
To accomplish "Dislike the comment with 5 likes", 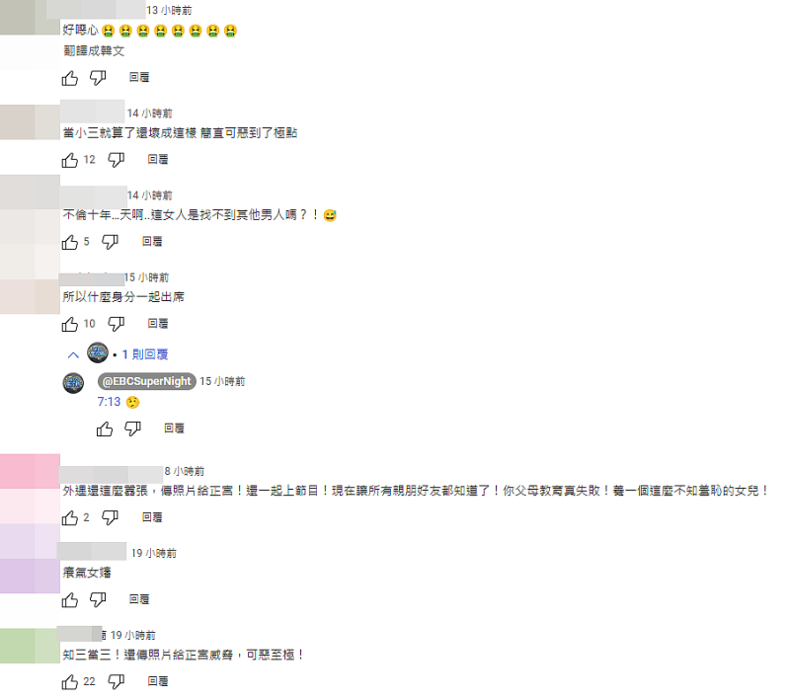I will pos(110,242).
